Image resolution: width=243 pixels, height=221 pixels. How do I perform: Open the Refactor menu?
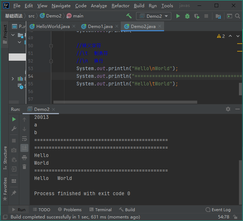pos(120,5)
